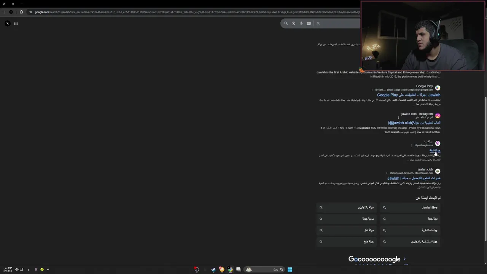Click the Google Play result favicon

[438, 88]
